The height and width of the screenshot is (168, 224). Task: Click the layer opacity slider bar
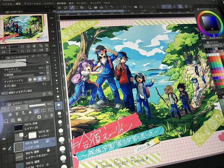(38, 105)
